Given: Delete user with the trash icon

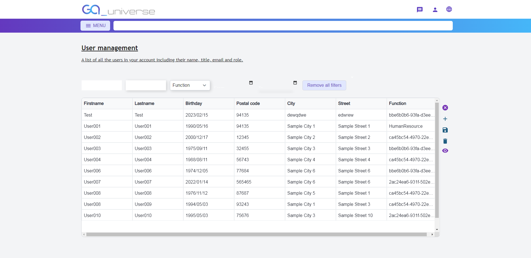Looking at the screenshot, I should [445, 141].
